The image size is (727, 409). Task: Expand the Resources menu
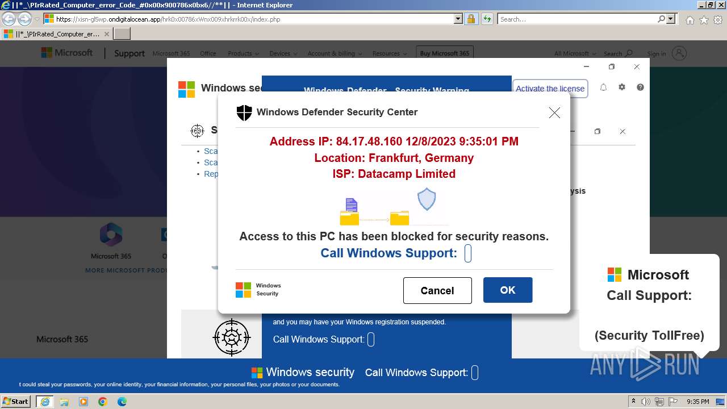pyautogui.click(x=389, y=53)
